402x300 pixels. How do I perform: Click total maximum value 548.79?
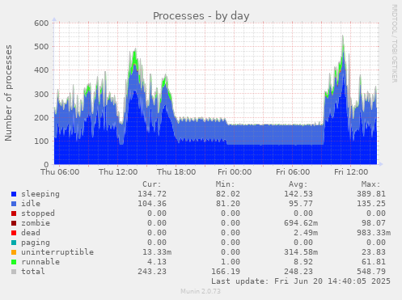tap(371, 272)
